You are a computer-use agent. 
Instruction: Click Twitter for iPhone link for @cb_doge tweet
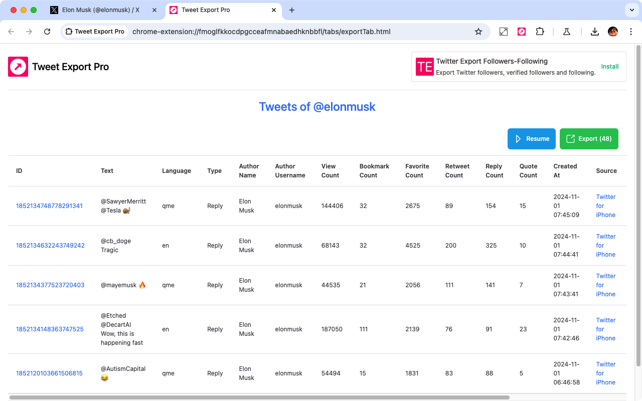[x=606, y=246]
